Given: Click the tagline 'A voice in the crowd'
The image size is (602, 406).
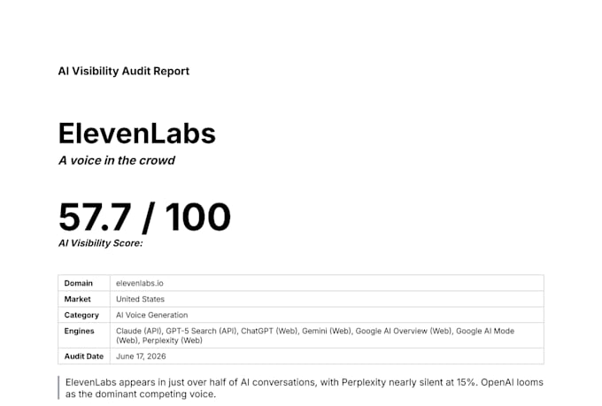Looking at the screenshot, I should pos(117,160).
